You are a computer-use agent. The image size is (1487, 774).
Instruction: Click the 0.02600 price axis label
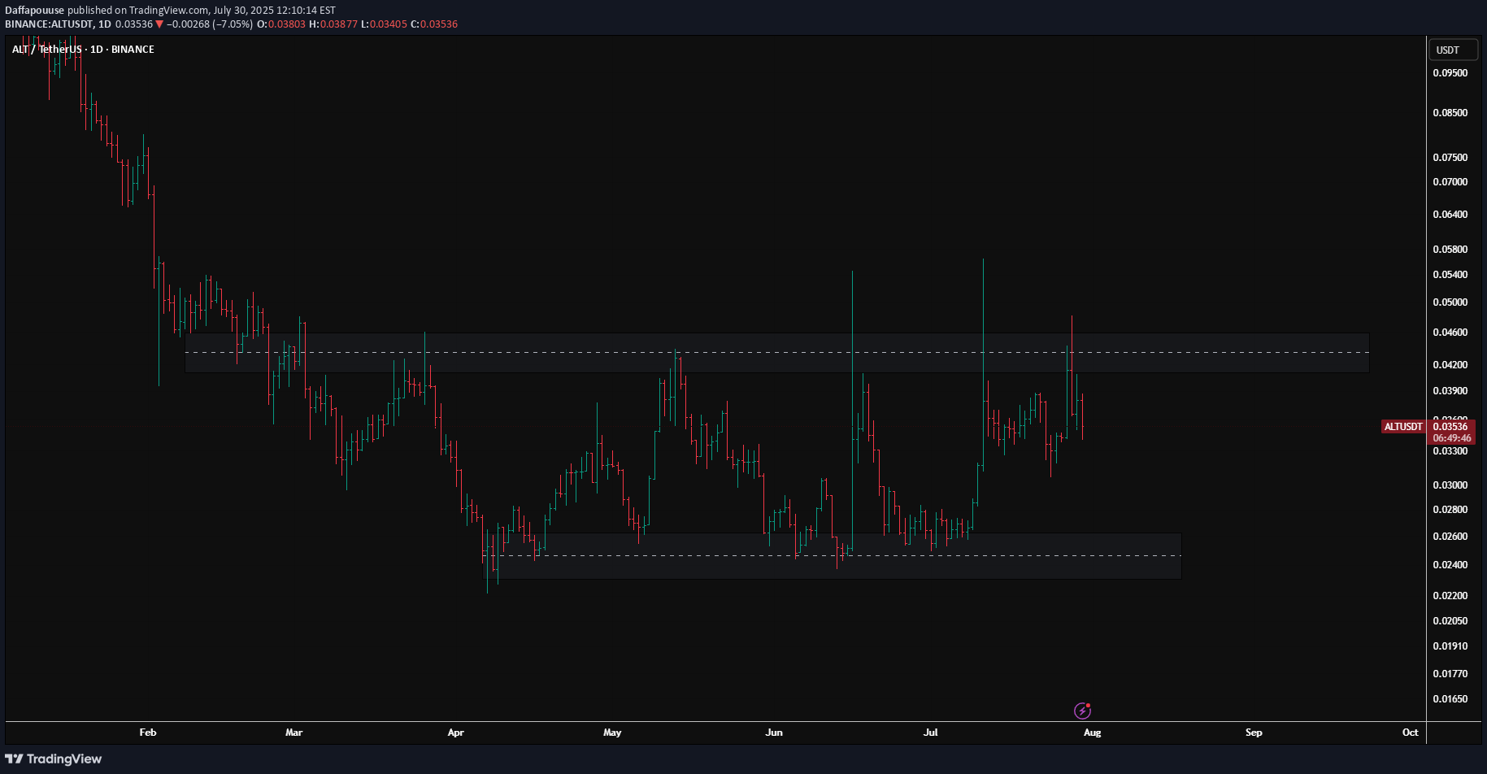(1450, 537)
